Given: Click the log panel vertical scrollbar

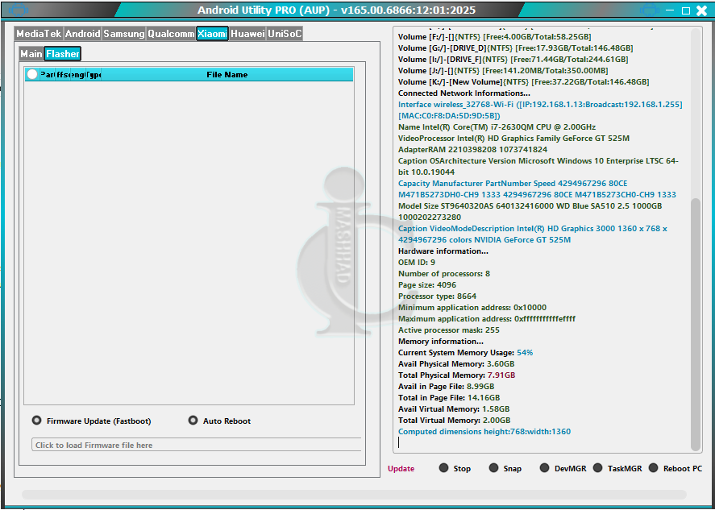Looking at the screenshot, I should (x=696, y=322).
